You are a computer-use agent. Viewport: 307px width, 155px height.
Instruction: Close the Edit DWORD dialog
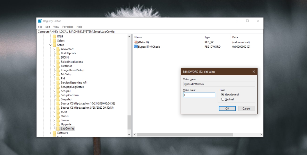pyautogui.click(x=254, y=72)
